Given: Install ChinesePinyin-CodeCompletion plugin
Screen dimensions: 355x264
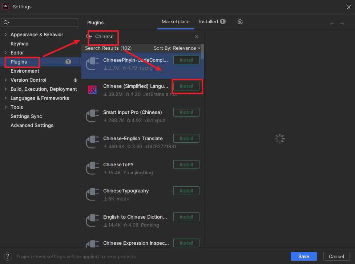Looking at the screenshot, I should point(186,60).
